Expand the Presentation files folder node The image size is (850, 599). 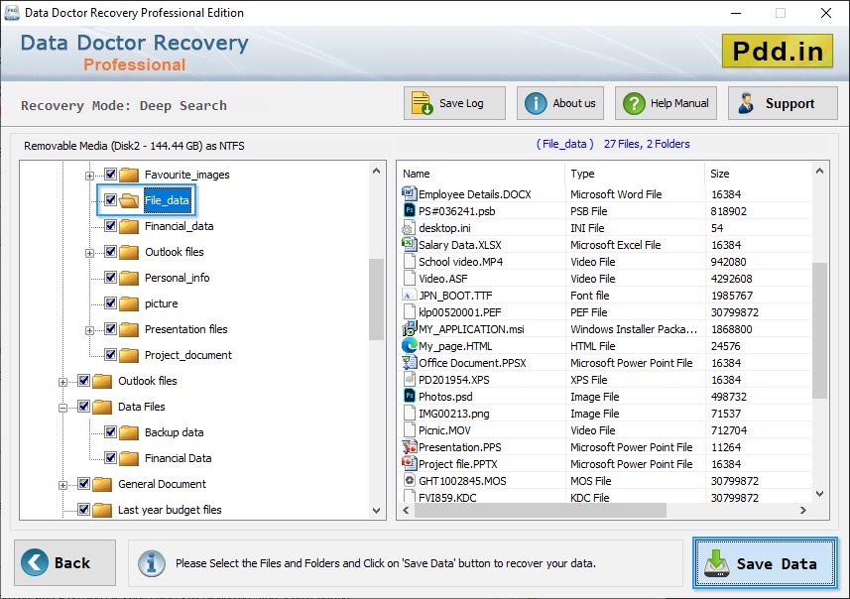click(x=89, y=330)
